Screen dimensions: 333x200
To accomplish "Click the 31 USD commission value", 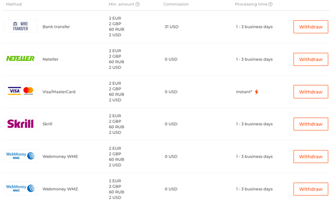I will pyautogui.click(x=172, y=27).
